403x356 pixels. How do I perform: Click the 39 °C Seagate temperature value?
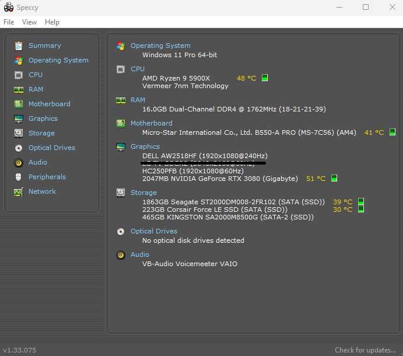(342, 202)
